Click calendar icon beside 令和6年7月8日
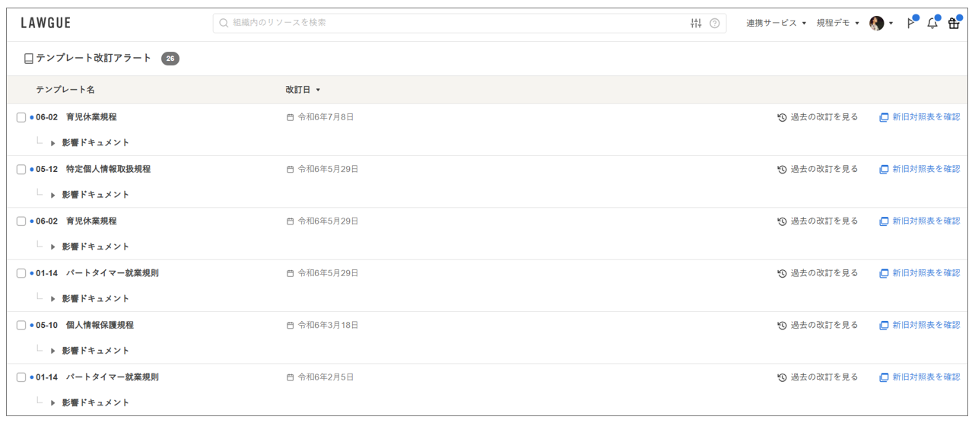The width and height of the screenshot is (975, 423). (290, 118)
